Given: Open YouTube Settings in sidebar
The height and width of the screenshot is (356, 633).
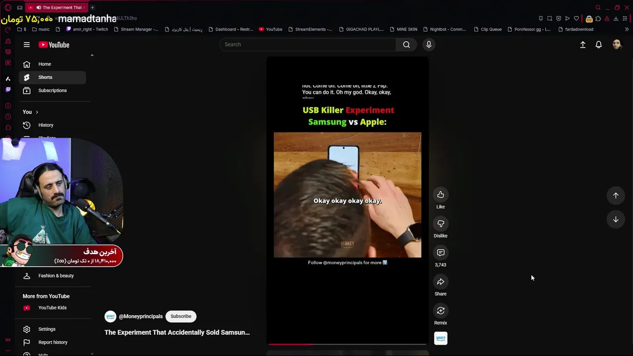Looking at the screenshot, I should pos(52,329).
